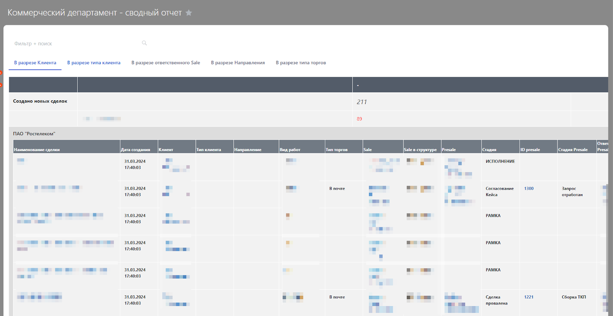Open the "В разрезе Клиента" tab
The width and height of the screenshot is (613, 316).
tap(35, 63)
